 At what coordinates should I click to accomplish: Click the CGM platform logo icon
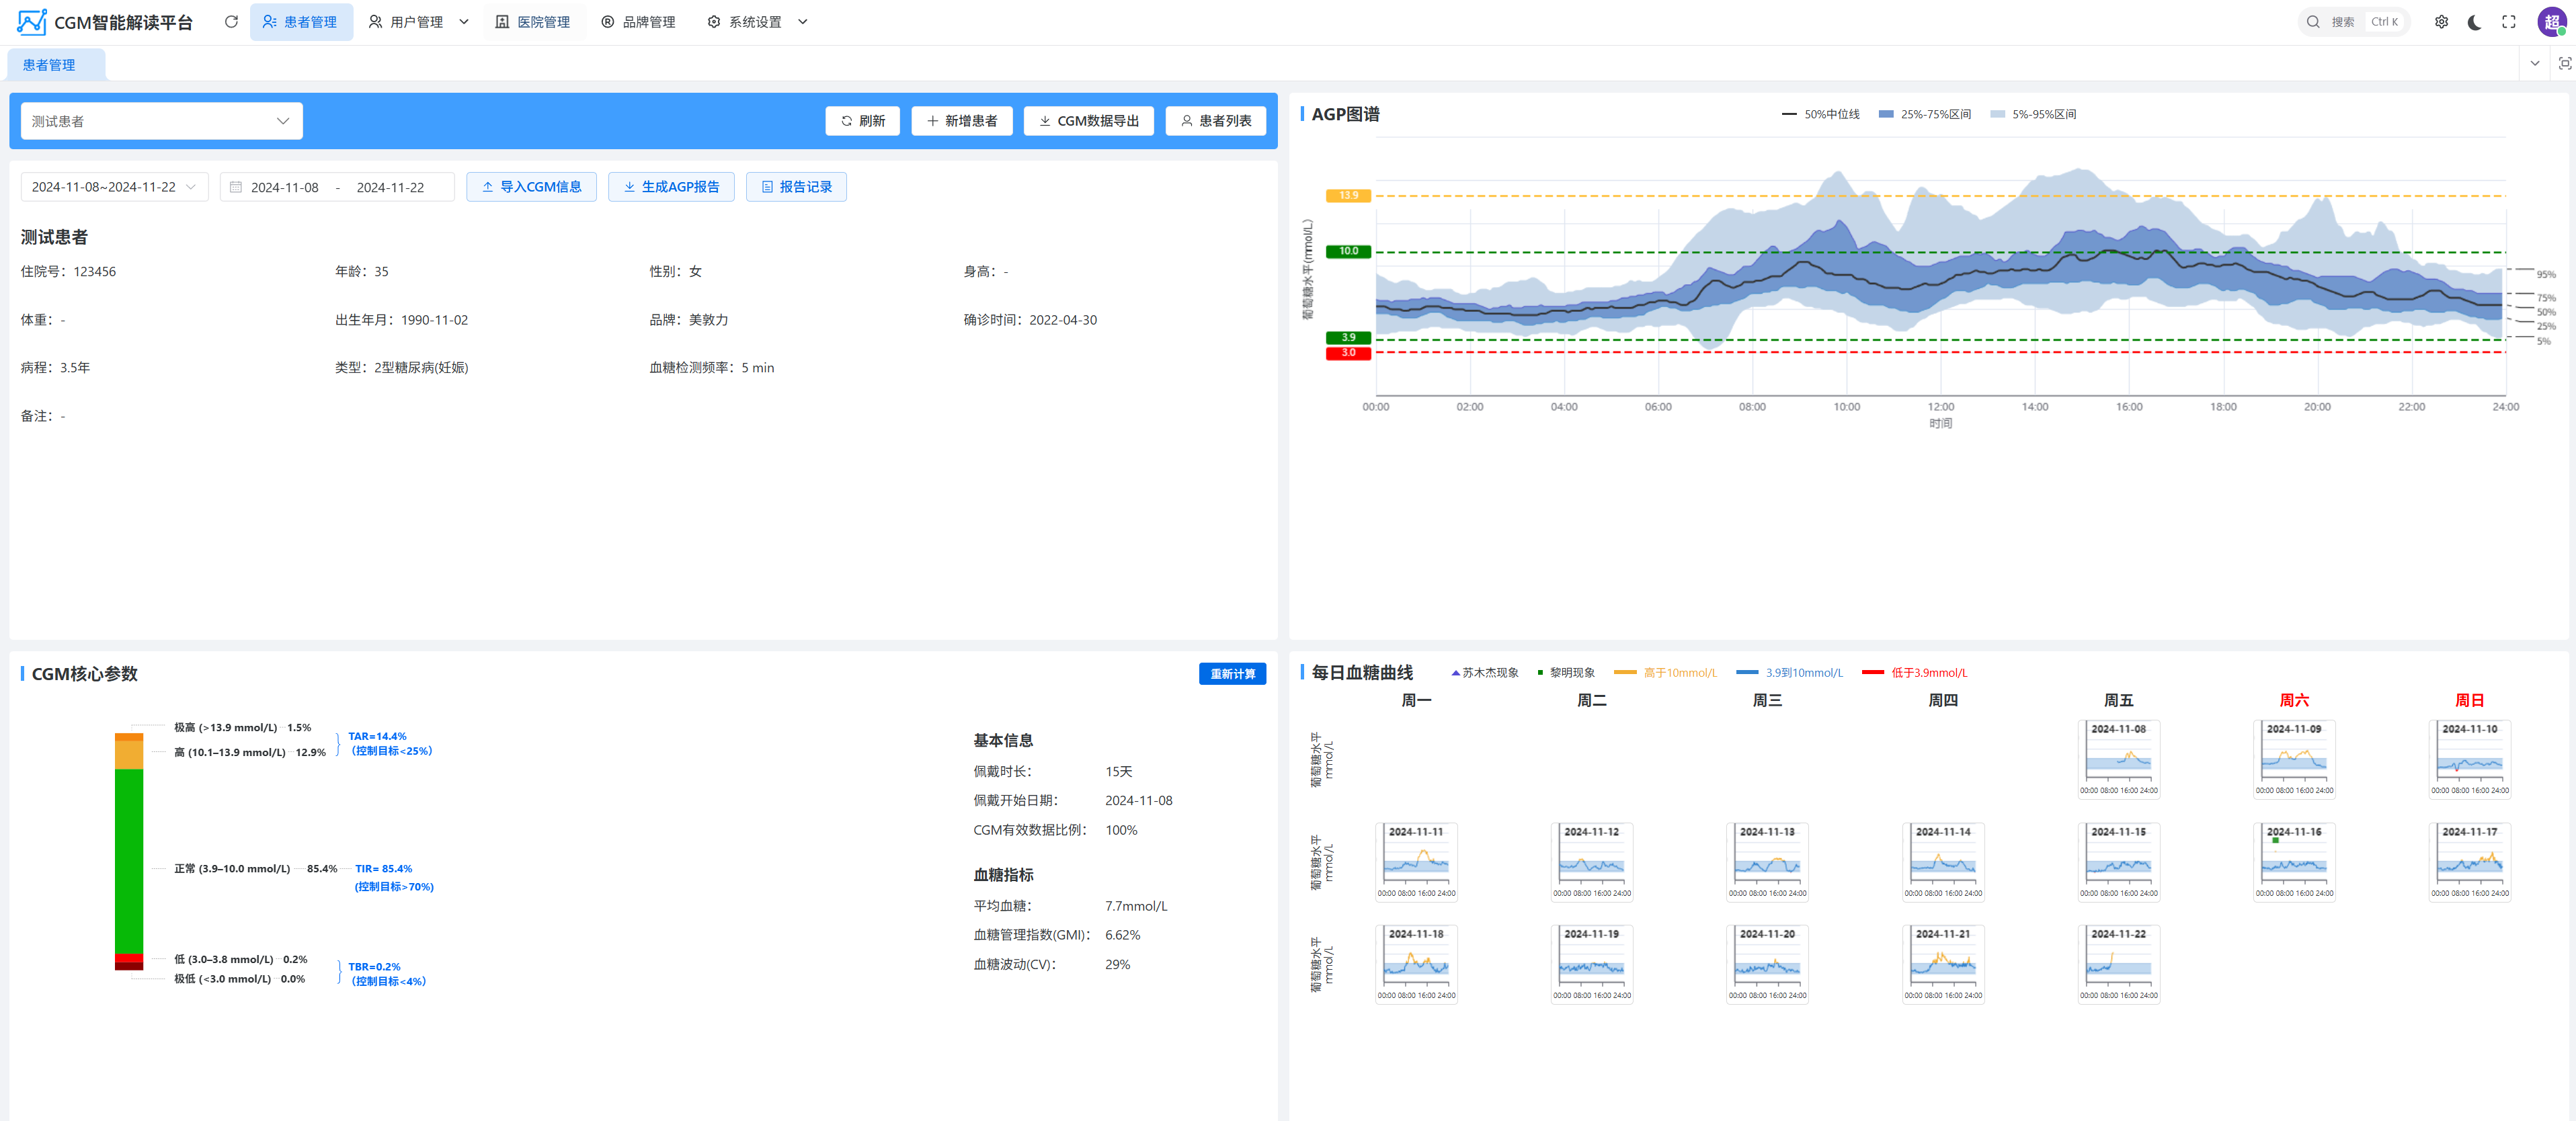tap(31, 21)
